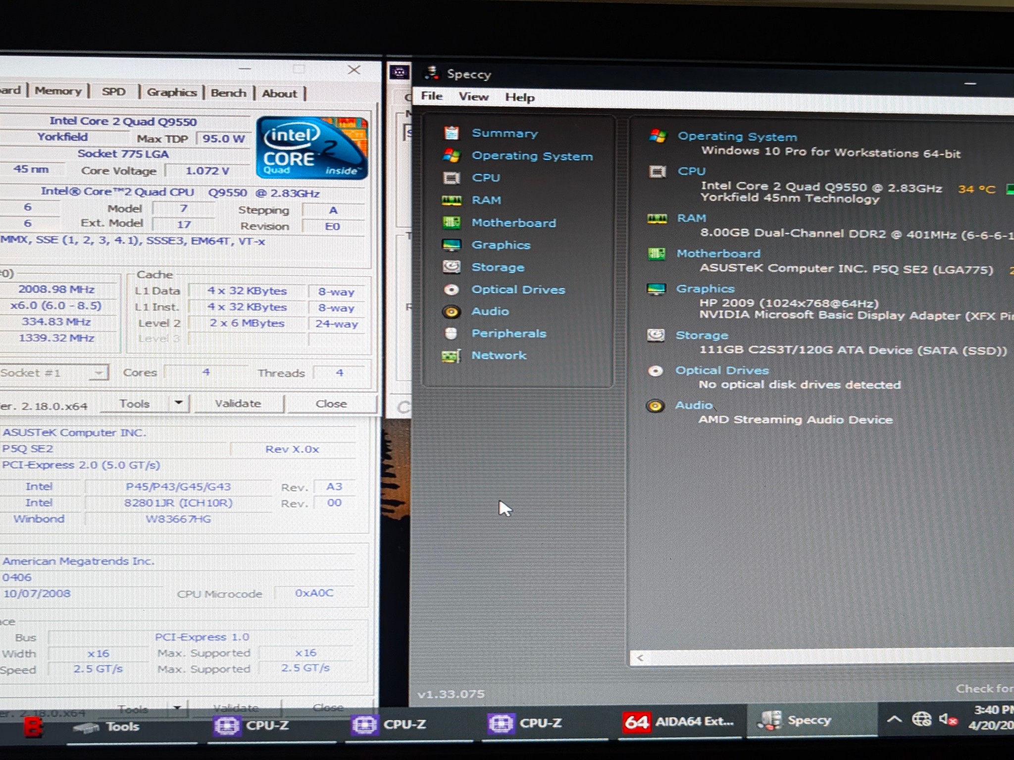
Task: Open the RAM summary heading link
Action: pyautogui.click(x=692, y=218)
